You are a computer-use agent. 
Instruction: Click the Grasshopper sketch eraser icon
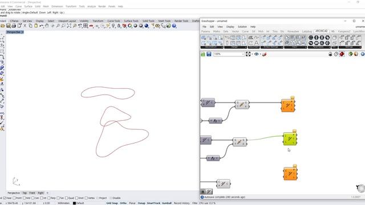264,54
